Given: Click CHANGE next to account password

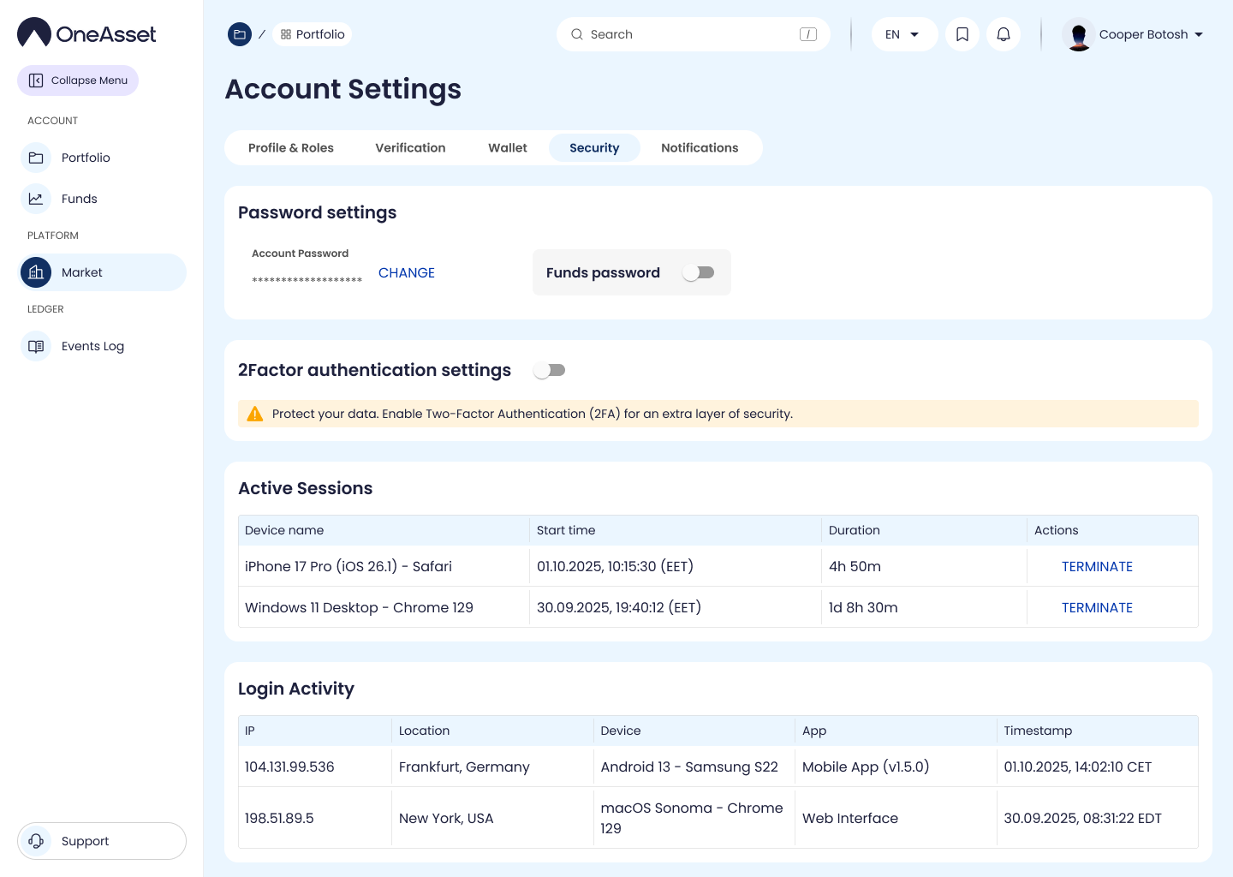Looking at the screenshot, I should point(407,272).
